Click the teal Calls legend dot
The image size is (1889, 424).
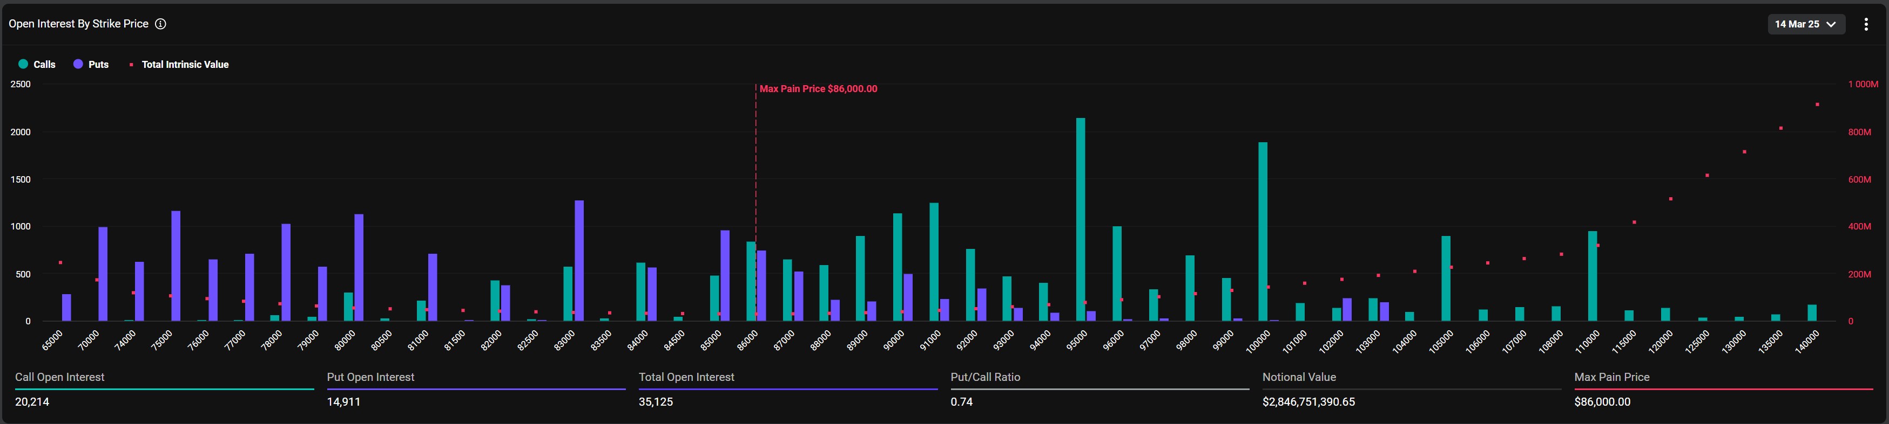point(23,64)
